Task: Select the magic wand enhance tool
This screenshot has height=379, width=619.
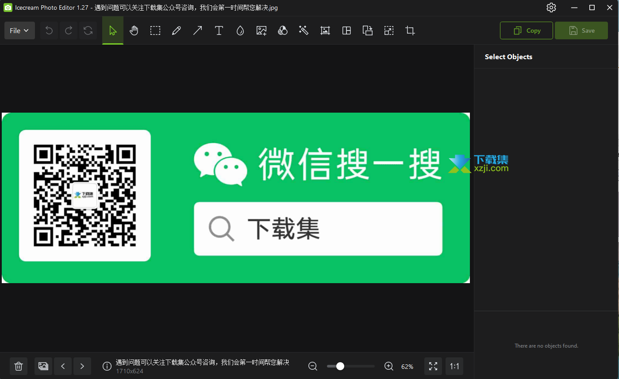Action: tap(304, 30)
